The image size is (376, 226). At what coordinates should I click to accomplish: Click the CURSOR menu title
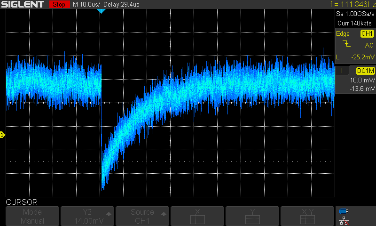point(22,202)
